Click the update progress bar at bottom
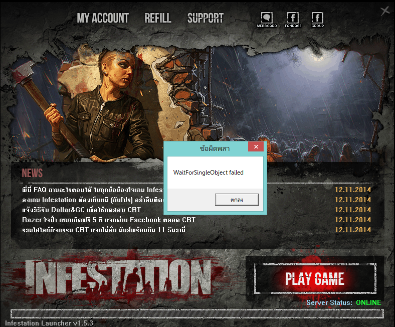 coord(197,314)
